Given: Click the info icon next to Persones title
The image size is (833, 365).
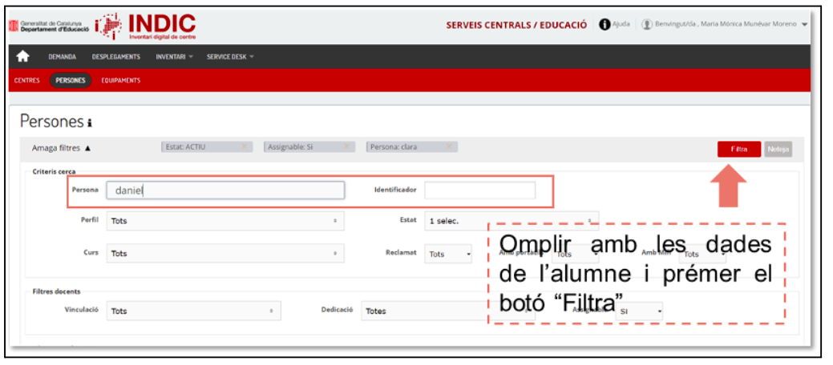Looking at the screenshot, I should (x=90, y=123).
